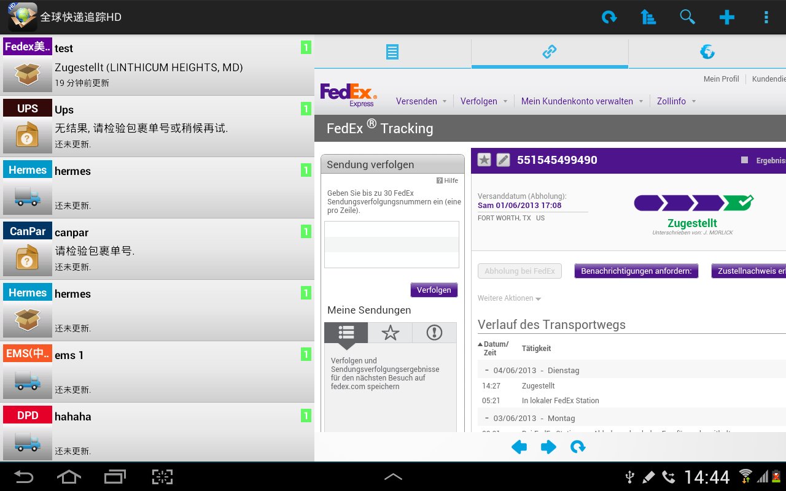
Task: Add a new package with plus icon
Action: [727, 17]
